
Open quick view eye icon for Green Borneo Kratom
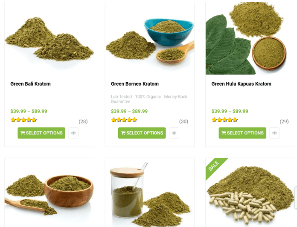click(x=174, y=133)
